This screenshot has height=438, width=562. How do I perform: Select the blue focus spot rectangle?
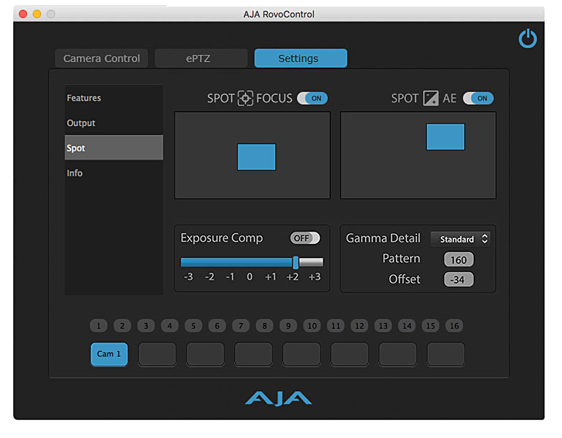point(256,157)
